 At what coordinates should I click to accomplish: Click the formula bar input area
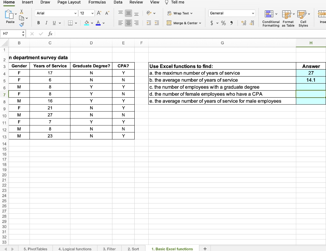coord(190,34)
